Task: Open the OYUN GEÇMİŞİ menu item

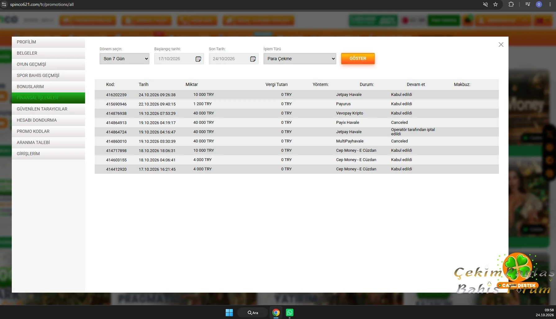Action: click(x=48, y=64)
